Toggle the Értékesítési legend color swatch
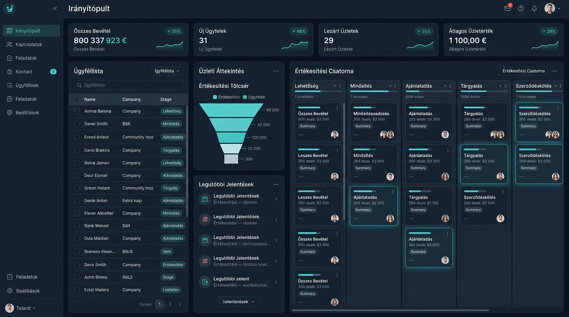Screen dimensions: 569x317 pos(215,97)
